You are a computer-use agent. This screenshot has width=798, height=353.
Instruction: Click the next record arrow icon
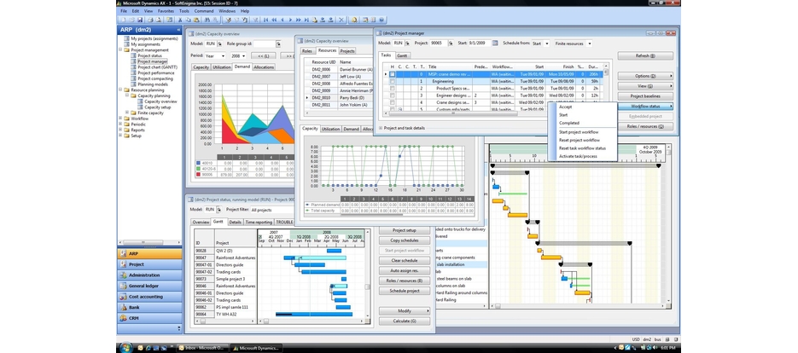(290, 20)
